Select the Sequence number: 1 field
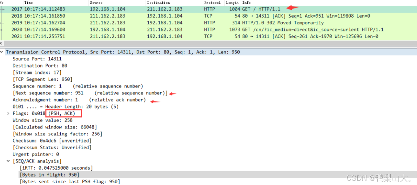The height and width of the screenshot is (185, 417). coord(78,86)
